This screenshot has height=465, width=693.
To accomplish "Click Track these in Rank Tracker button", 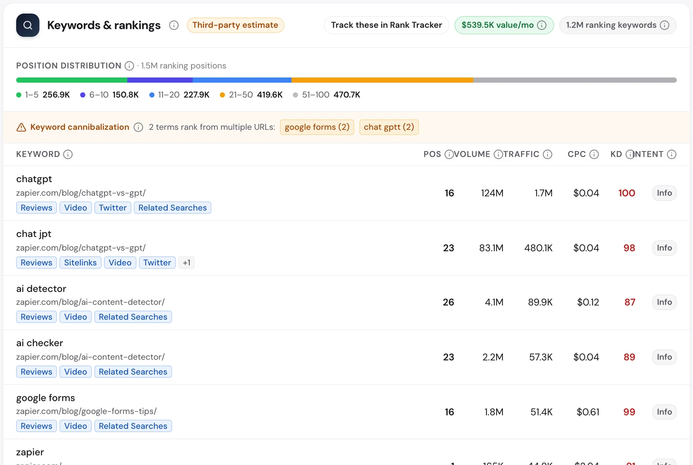I will (x=386, y=25).
